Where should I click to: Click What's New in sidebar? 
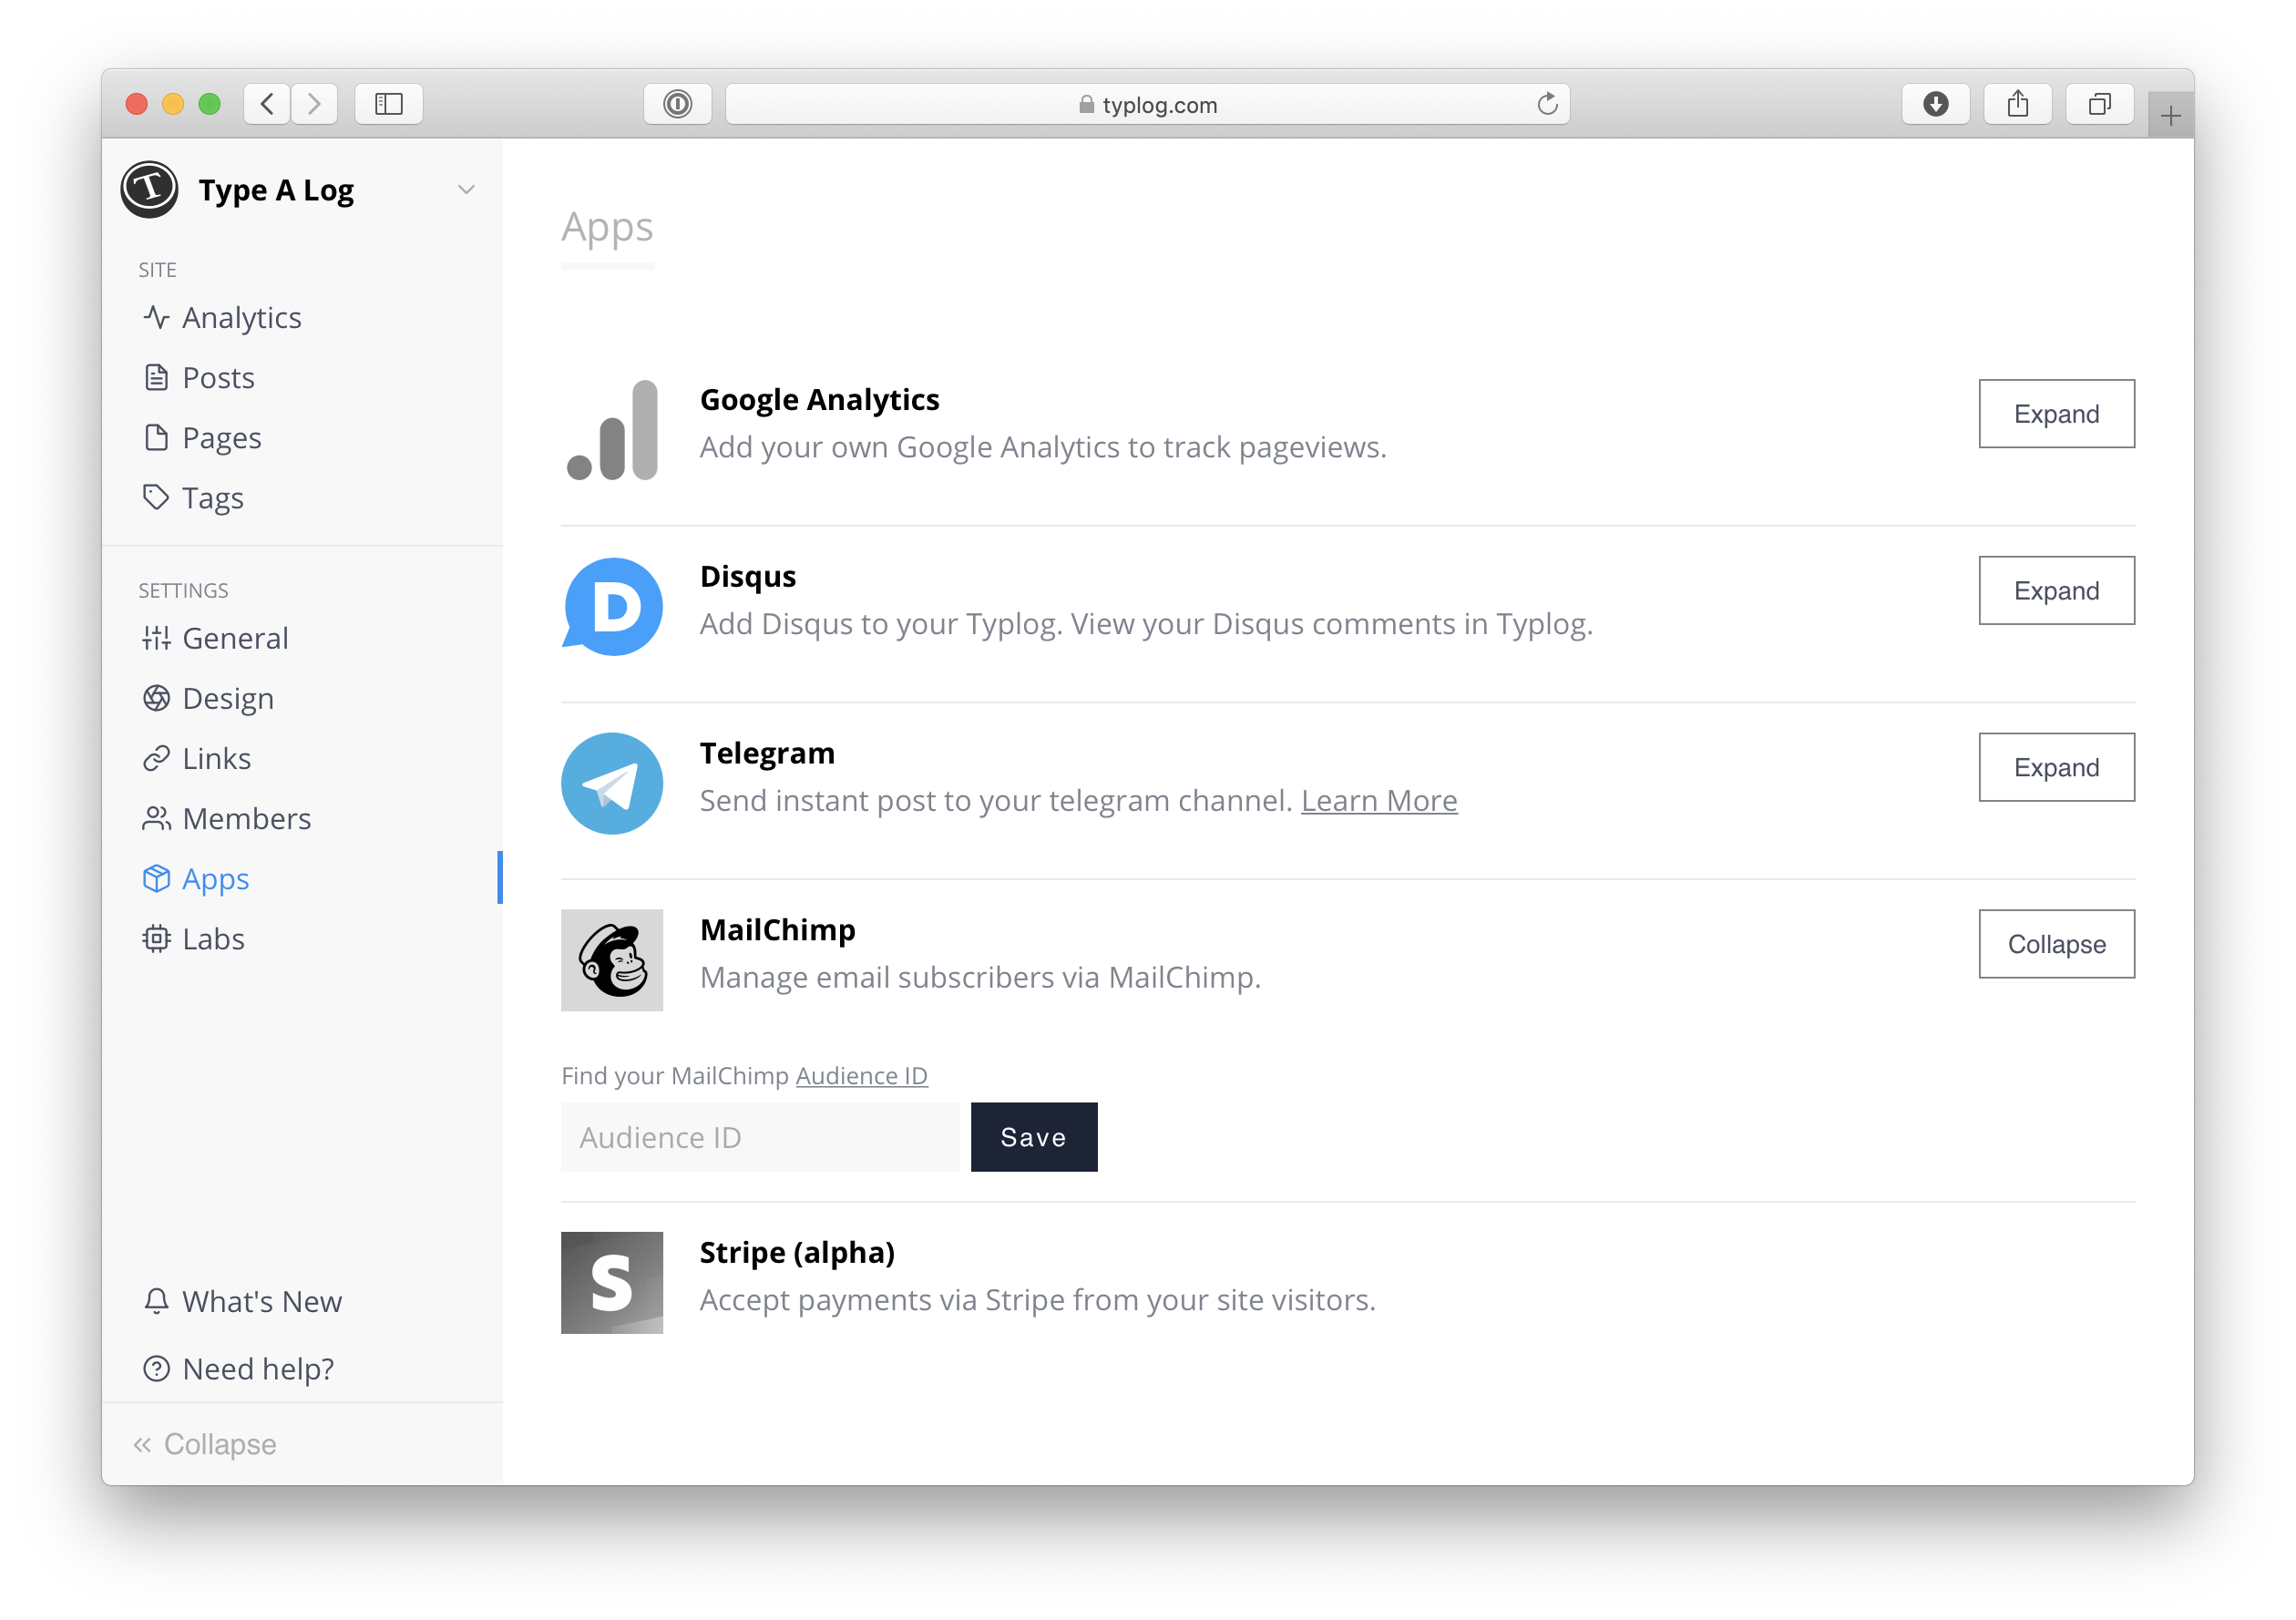pyautogui.click(x=260, y=1299)
